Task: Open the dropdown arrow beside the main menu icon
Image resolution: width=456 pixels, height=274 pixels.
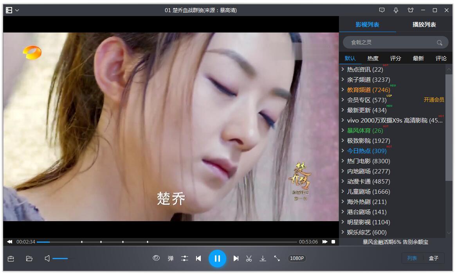Action: point(17,10)
